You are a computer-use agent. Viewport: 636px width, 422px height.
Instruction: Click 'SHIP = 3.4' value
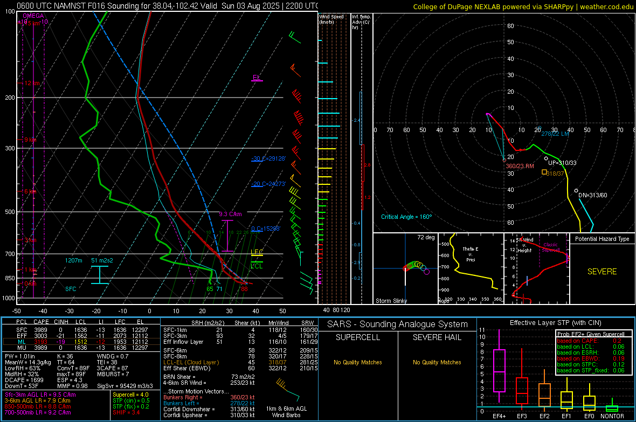[x=126, y=412]
